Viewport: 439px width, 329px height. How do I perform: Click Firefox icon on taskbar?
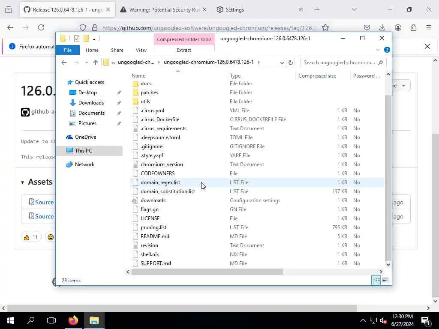coord(73,320)
